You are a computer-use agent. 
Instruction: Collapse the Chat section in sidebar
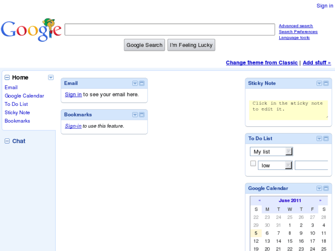pyautogui.click(x=7, y=141)
